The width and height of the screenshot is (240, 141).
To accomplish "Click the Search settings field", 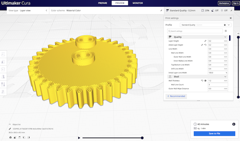I will click(195, 31).
